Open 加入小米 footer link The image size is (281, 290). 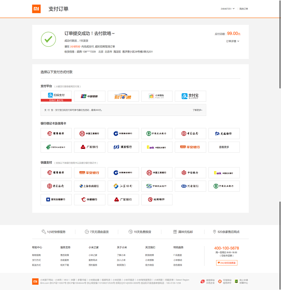coord(121,260)
